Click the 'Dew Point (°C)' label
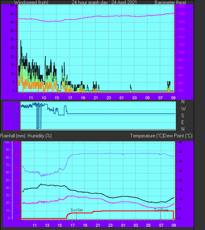The height and width of the screenshot is (230, 205). pyautogui.click(x=178, y=136)
